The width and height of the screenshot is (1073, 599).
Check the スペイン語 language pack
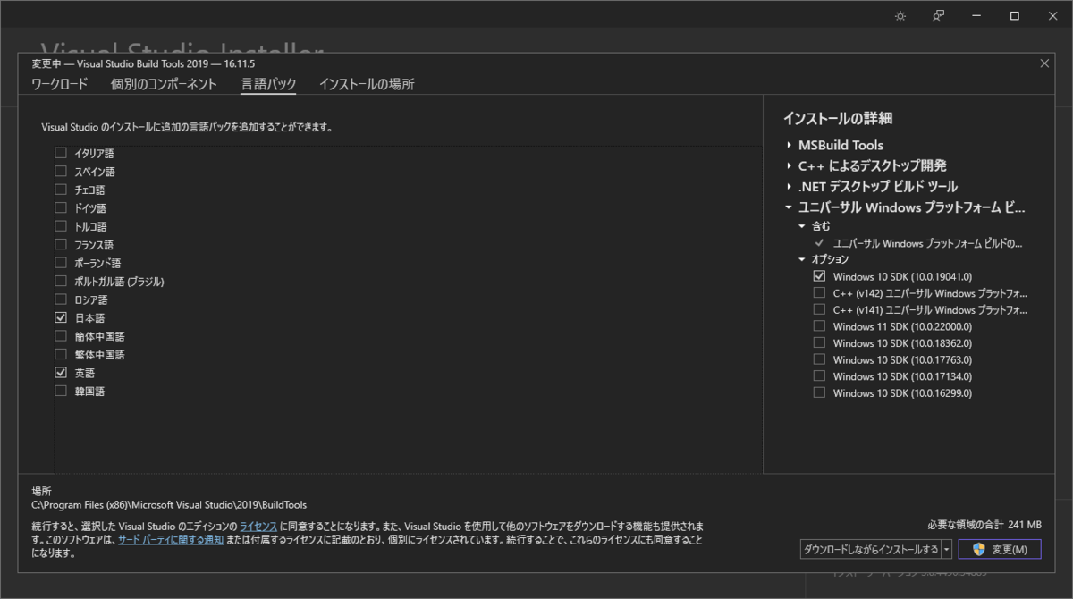[61, 171]
